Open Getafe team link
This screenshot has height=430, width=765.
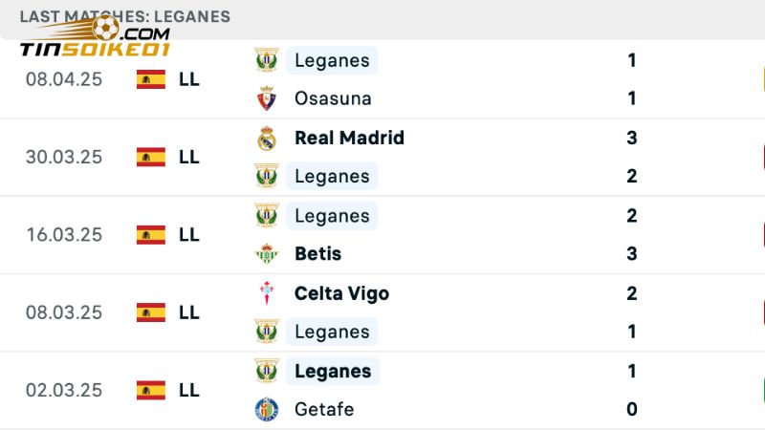point(324,410)
